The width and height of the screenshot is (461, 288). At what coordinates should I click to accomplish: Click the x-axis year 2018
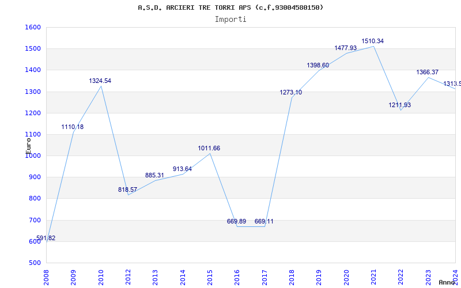(292, 277)
